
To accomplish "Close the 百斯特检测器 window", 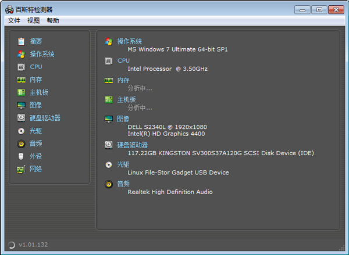I will pos(336,10).
